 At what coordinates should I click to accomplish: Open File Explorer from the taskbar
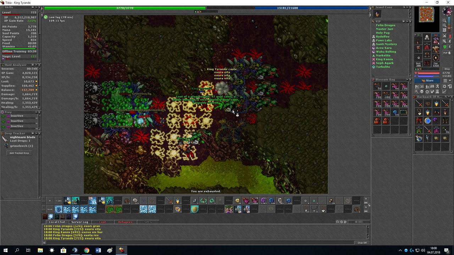point(40,250)
